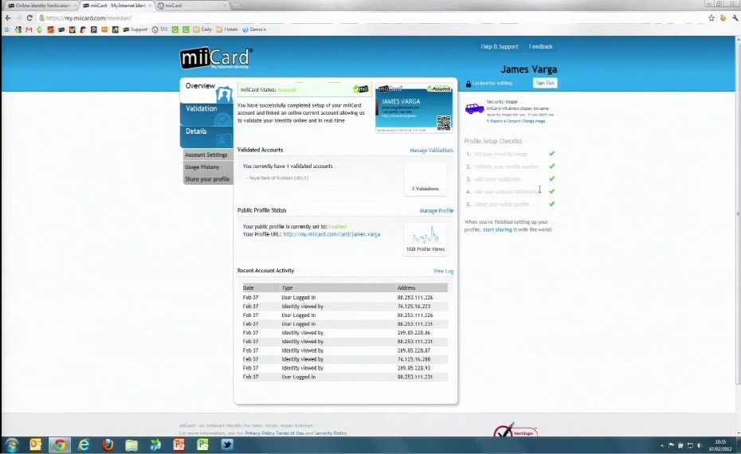The width and height of the screenshot is (741, 454).
Task: Open the Privacy Policy footer link
Action: [260, 433]
